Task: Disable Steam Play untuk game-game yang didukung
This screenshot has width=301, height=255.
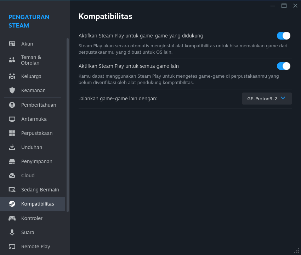Action: 284,36
